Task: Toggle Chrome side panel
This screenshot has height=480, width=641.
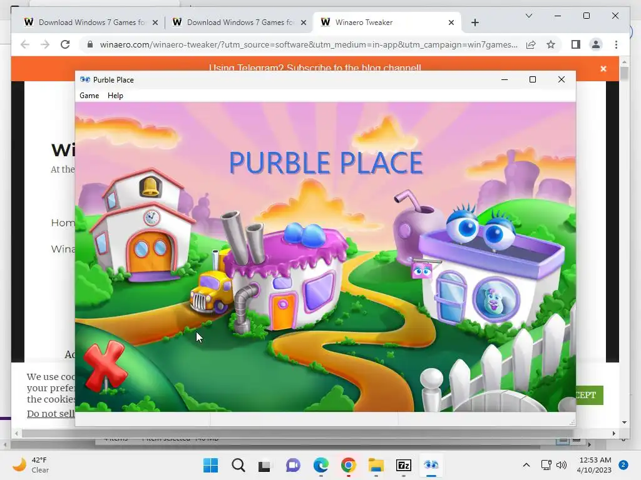Action: (x=576, y=44)
